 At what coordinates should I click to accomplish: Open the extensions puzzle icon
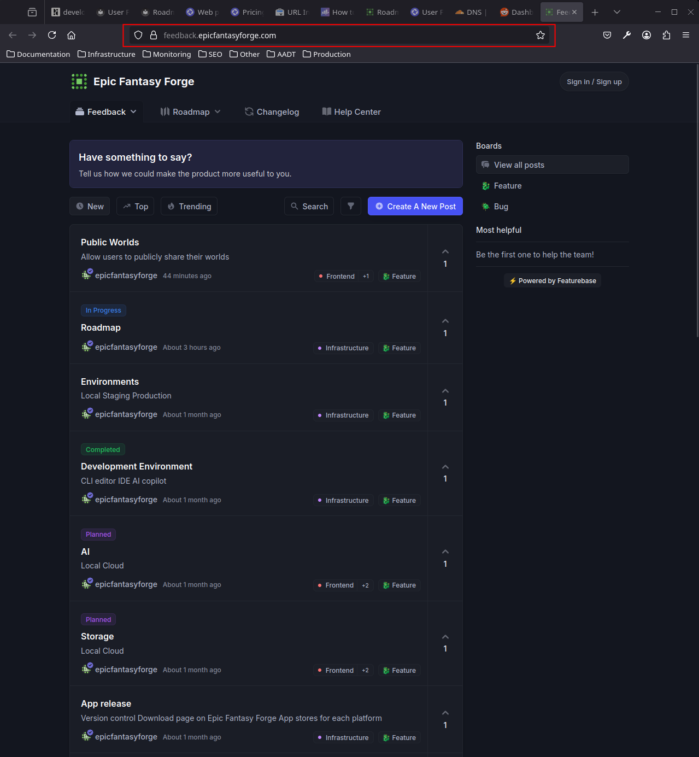coord(666,35)
